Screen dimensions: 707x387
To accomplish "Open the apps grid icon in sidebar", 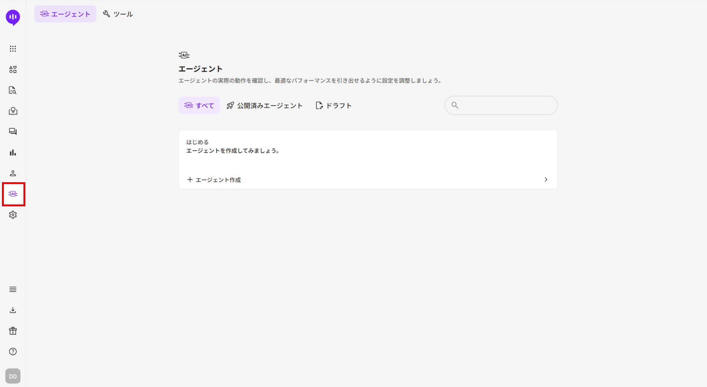I will [x=13, y=49].
